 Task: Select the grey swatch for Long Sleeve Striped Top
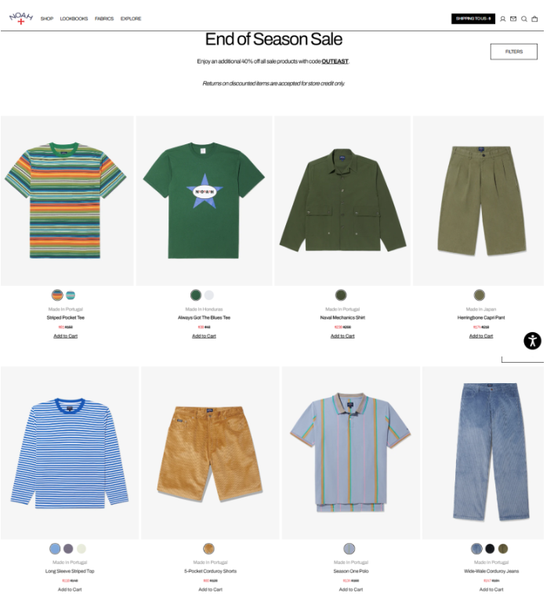pyautogui.click(x=68, y=548)
